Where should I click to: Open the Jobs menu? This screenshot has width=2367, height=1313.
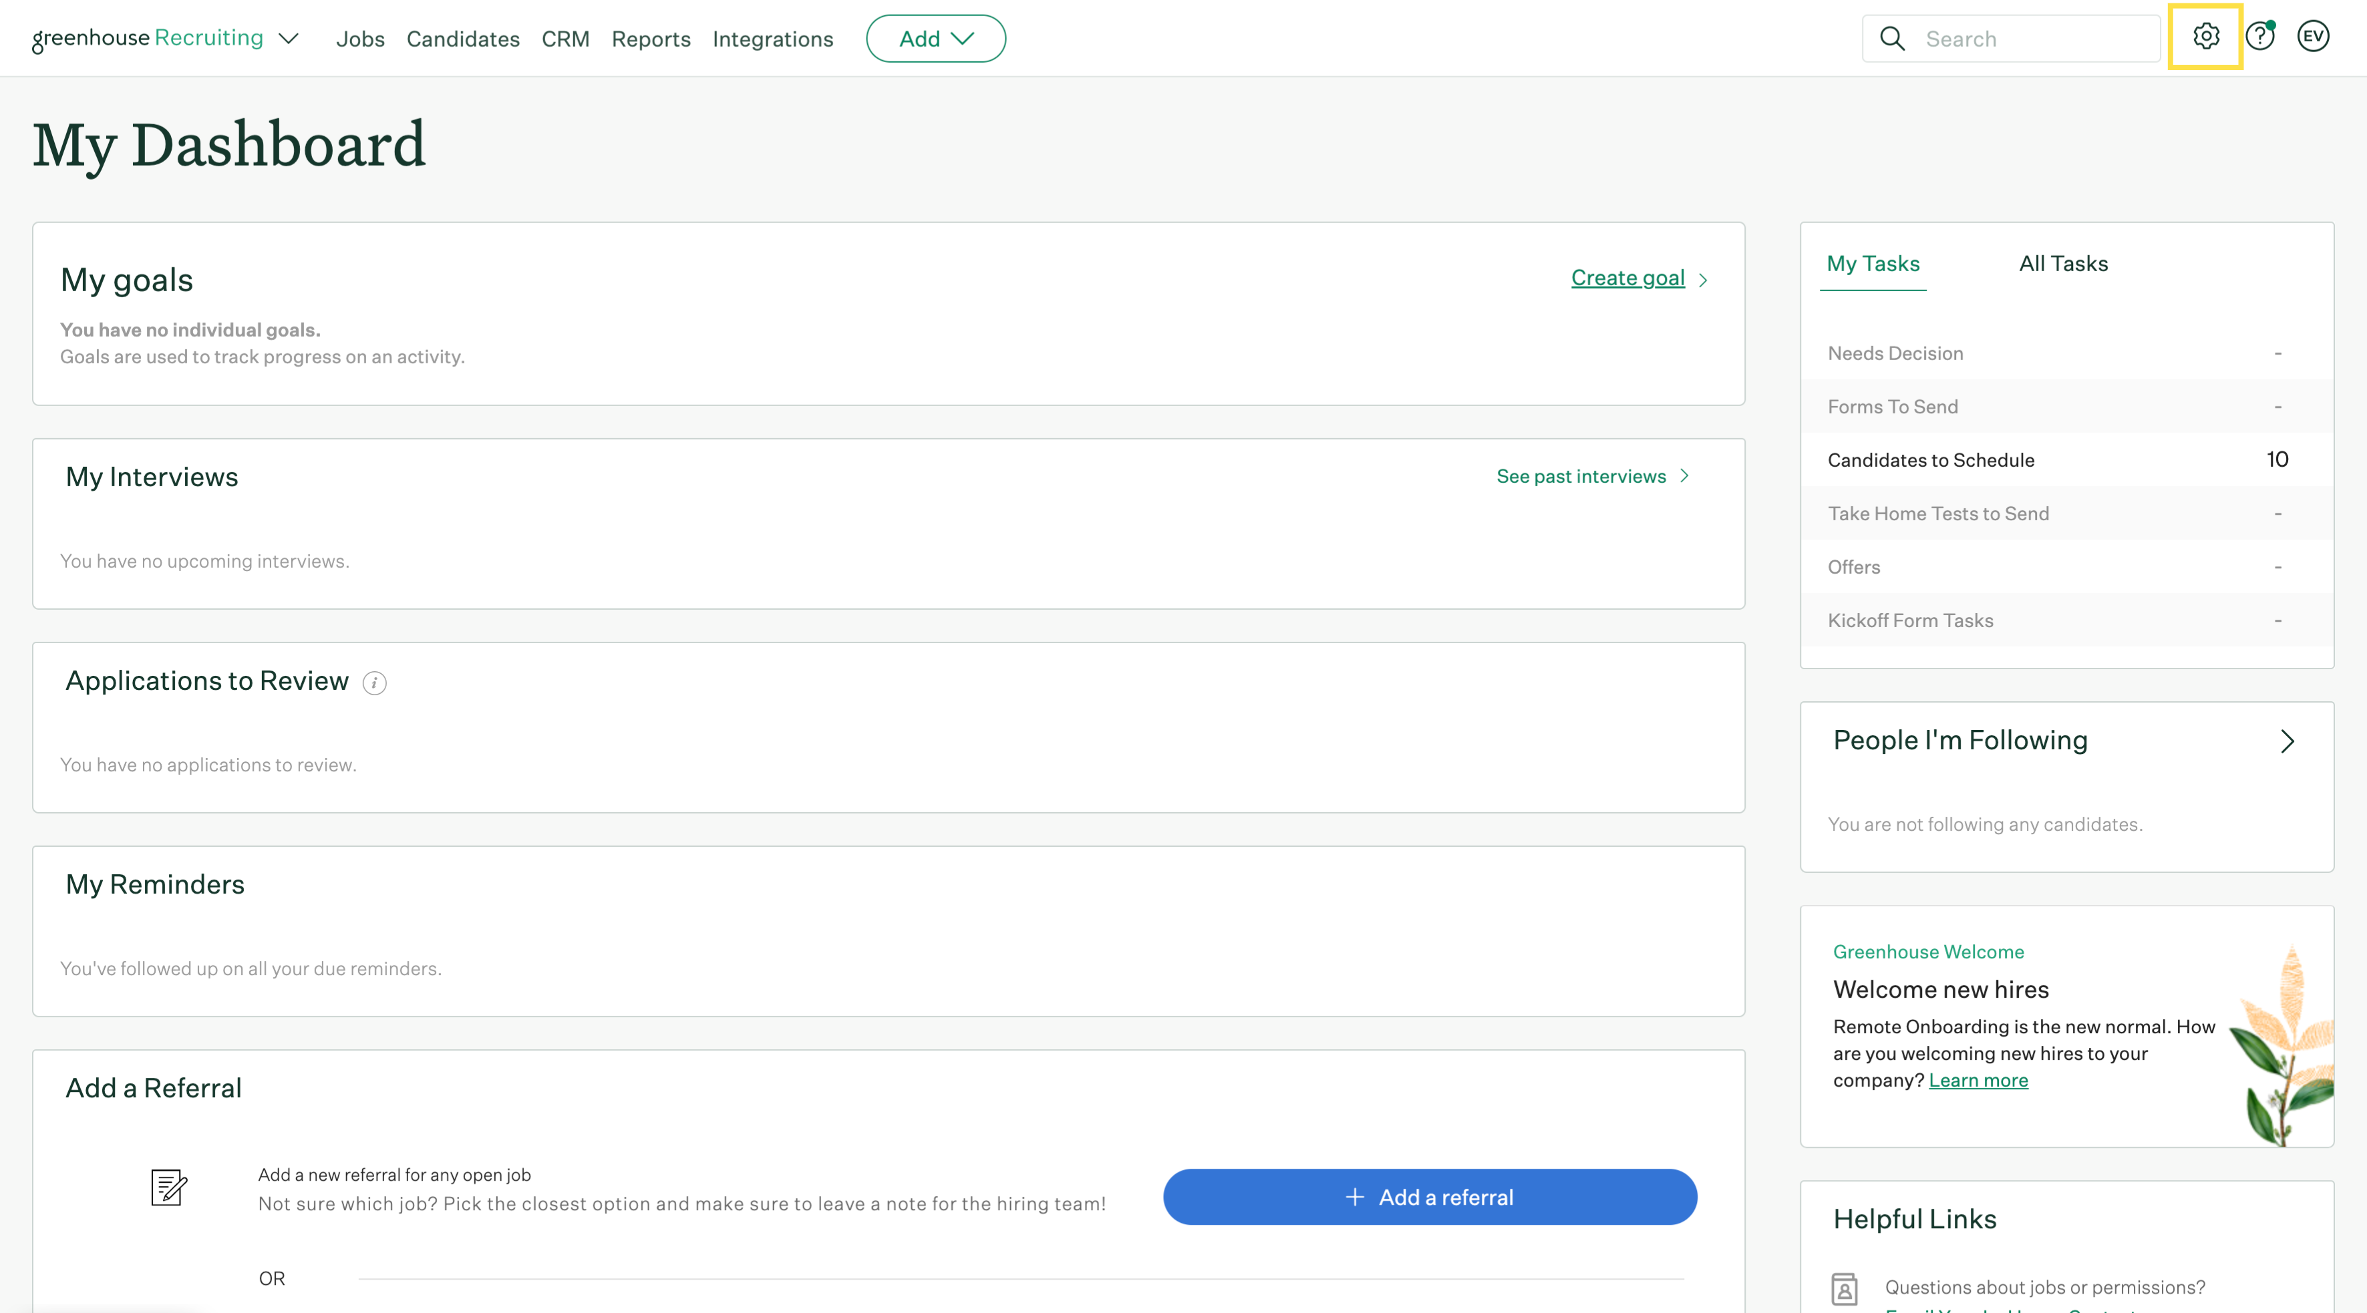coord(360,39)
